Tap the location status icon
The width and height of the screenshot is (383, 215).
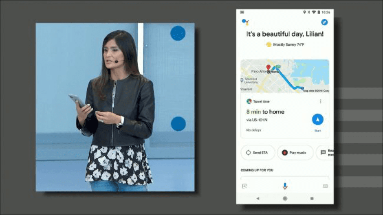(304, 12)
